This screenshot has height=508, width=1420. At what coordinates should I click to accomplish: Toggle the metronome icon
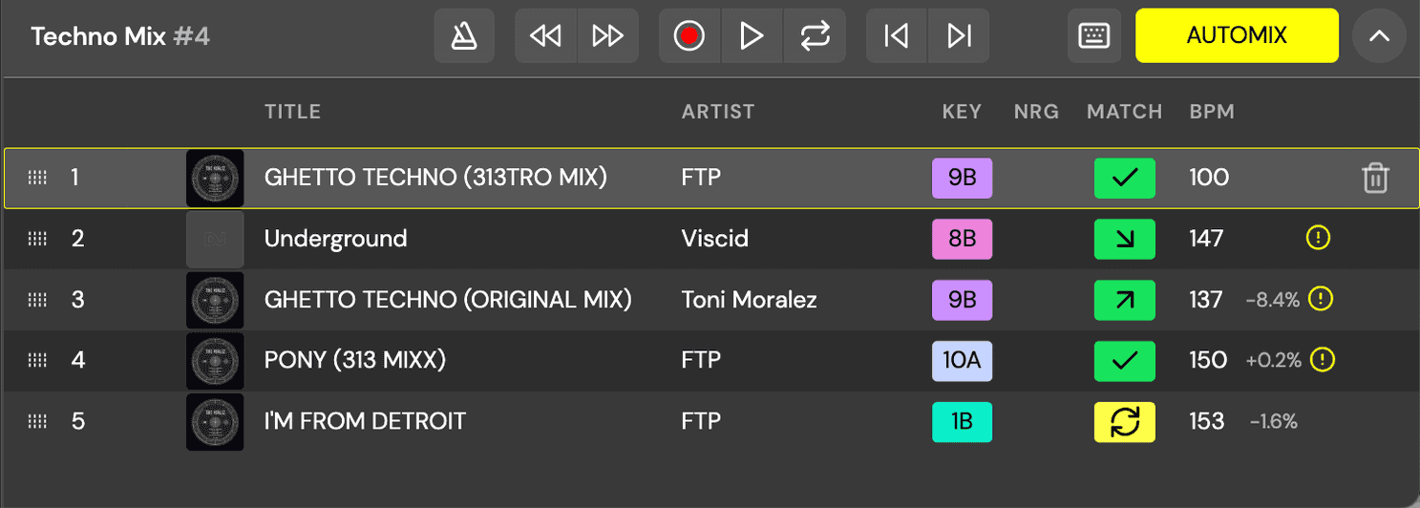[x=464, y=36]
